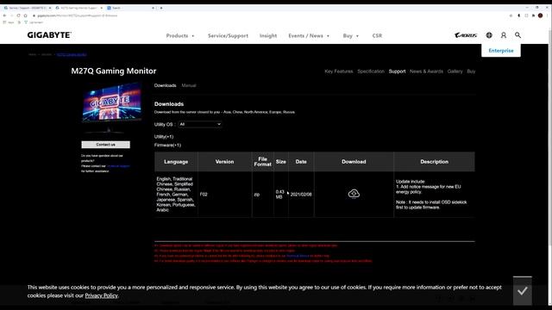The height and width of the screenshot is (310, 552).
Task: Open the M27Q monitor product thumbnail
Action: (111, 108)
